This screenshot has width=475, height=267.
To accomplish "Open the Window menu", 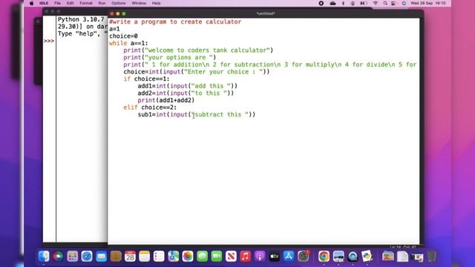I will (139, 3).
